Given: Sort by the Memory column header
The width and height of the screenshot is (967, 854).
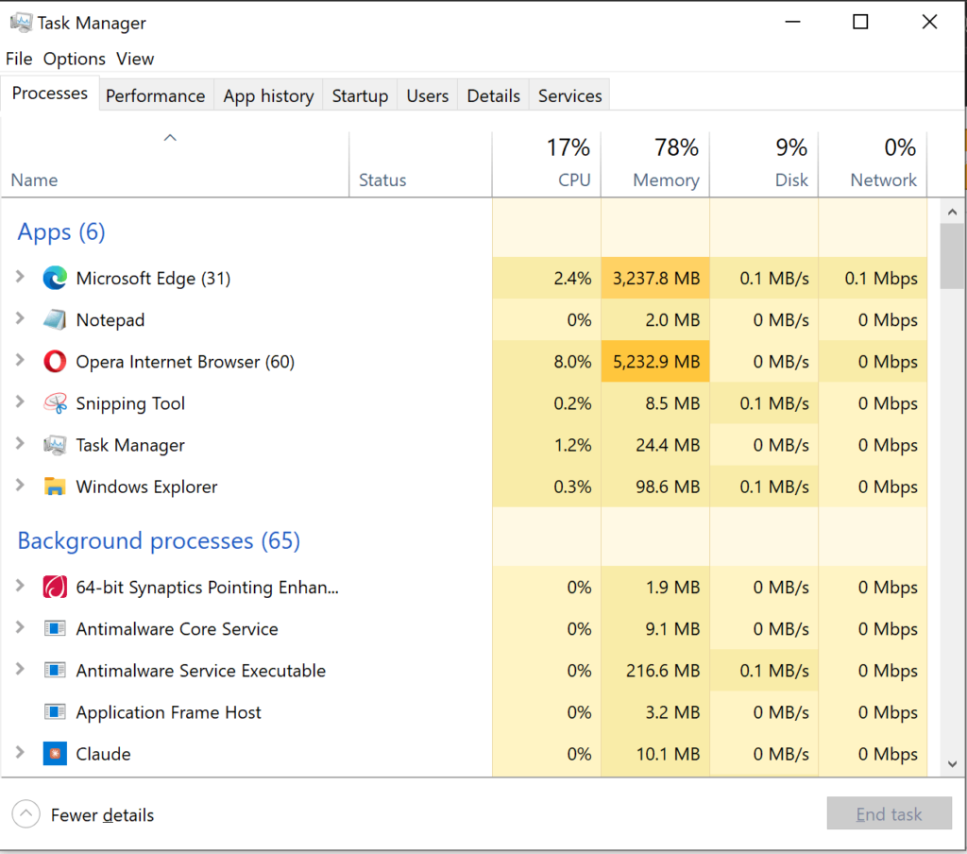Looking at the screenshot, I should point(655,164).
